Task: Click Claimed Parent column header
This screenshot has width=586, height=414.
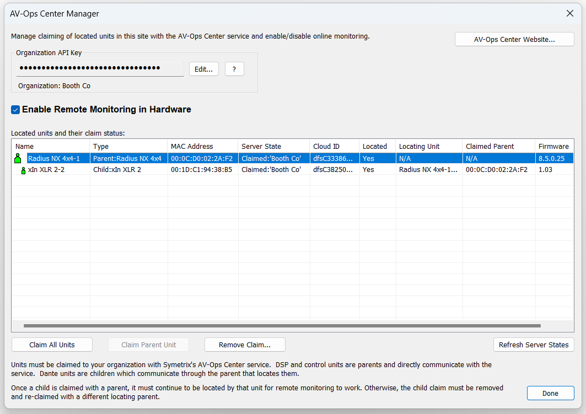Action: point(499,147)
